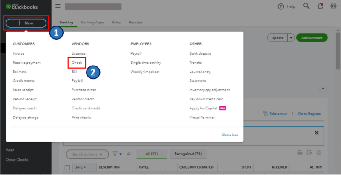Image resolution: width=341 pixels, height=175 pixels.
Task: Click the filter funnel icon
Action: click(115, 154)
